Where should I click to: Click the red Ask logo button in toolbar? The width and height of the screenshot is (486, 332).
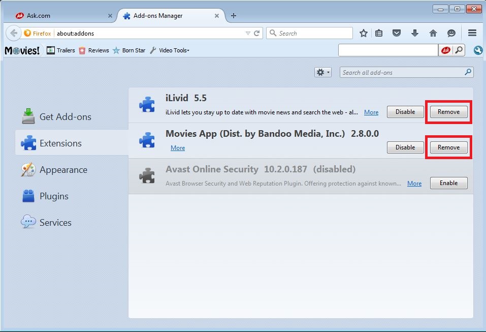[x=446, y=50]
